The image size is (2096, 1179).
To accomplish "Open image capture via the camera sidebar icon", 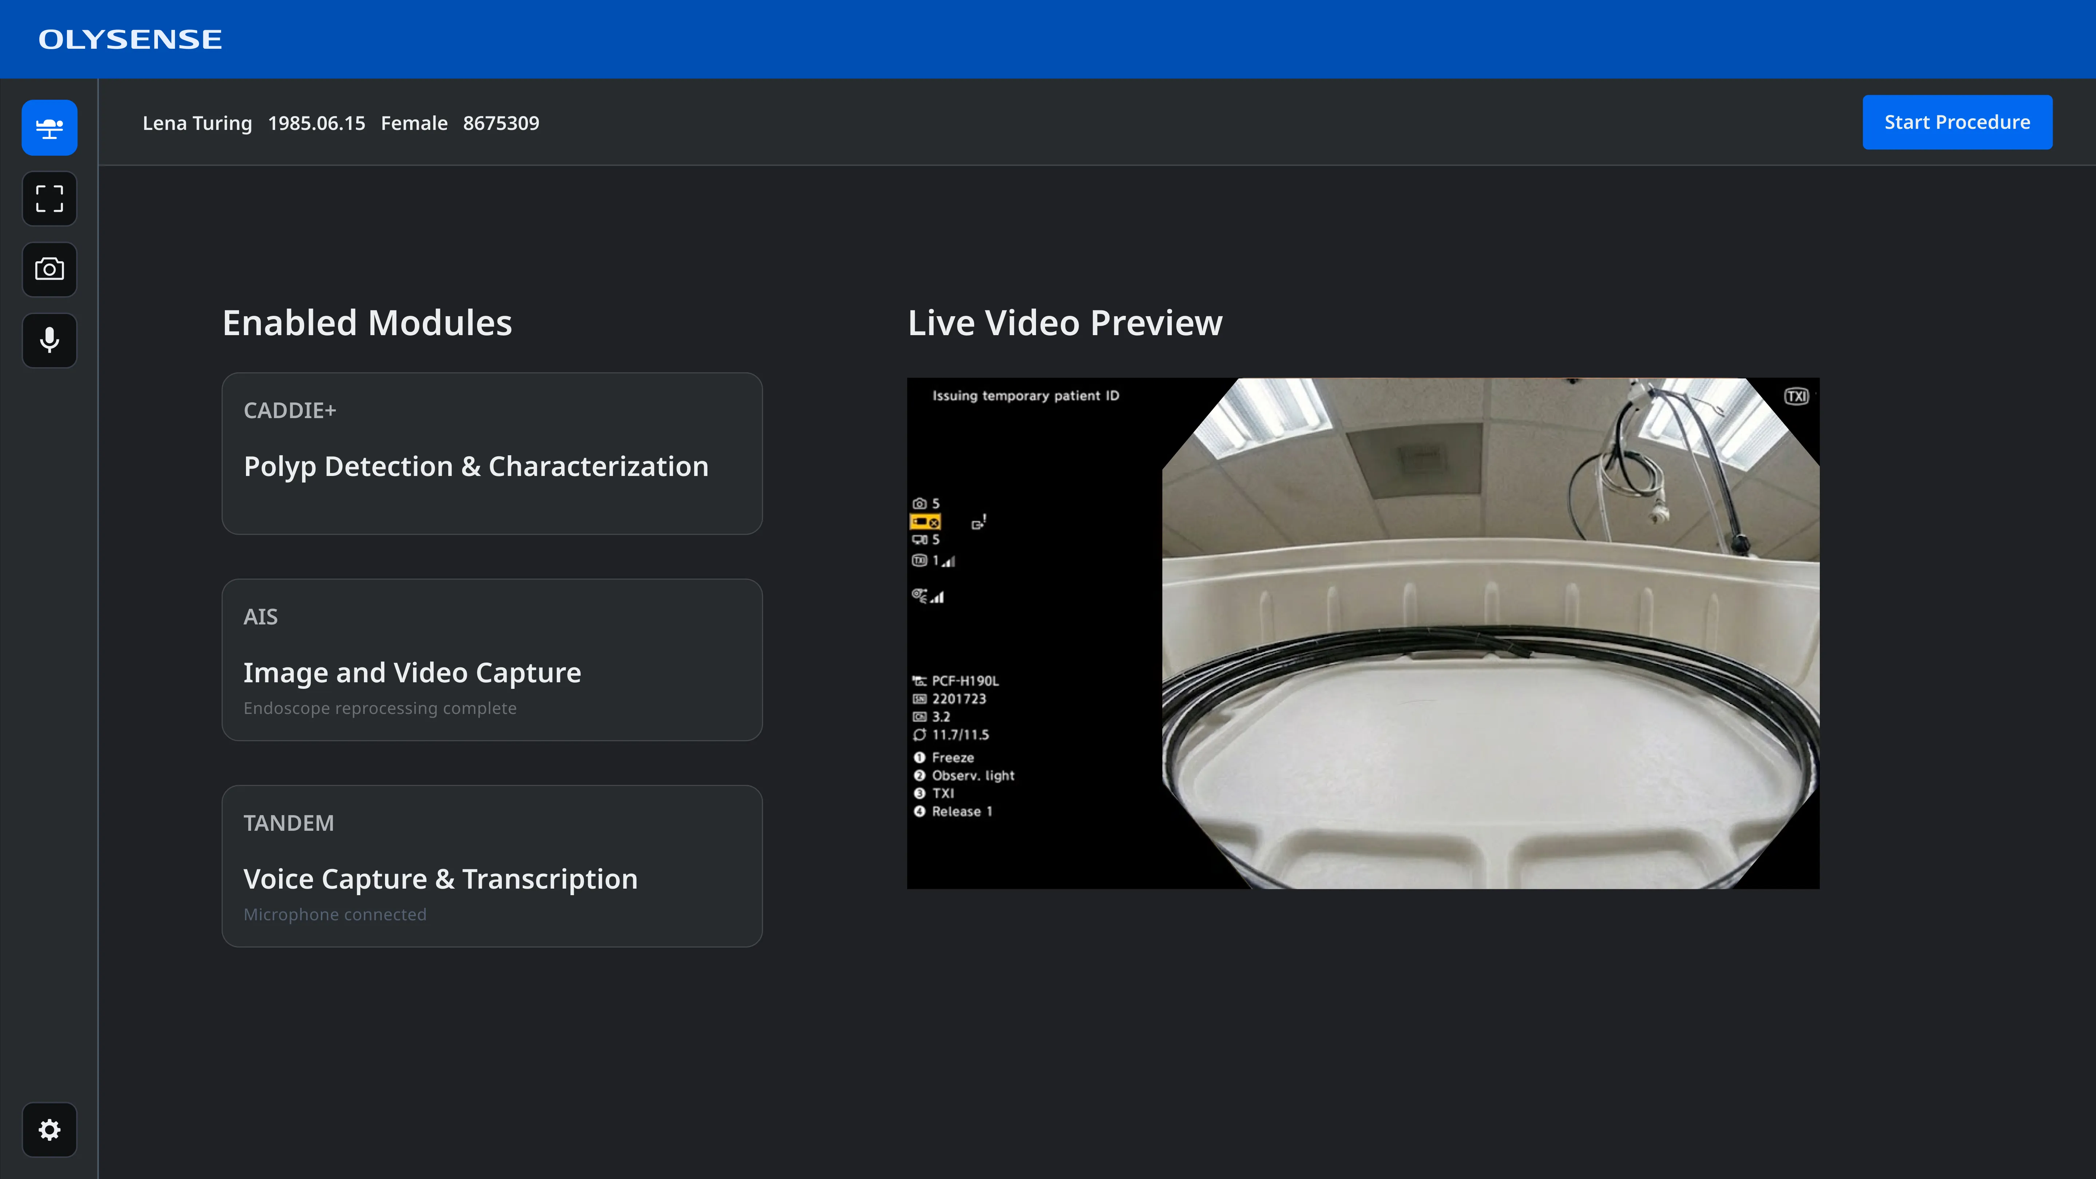I will click(x=49, y=269).
